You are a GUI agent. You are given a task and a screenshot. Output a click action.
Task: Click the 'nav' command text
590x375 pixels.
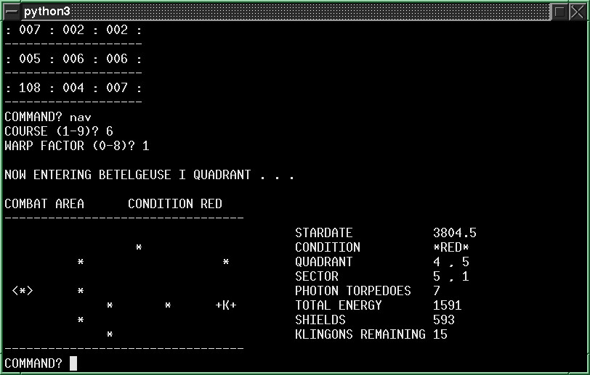(81, 117)
